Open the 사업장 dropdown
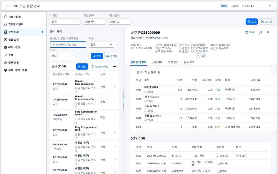The width and height of the screenshot is (278, 174). tap(65, 21)
